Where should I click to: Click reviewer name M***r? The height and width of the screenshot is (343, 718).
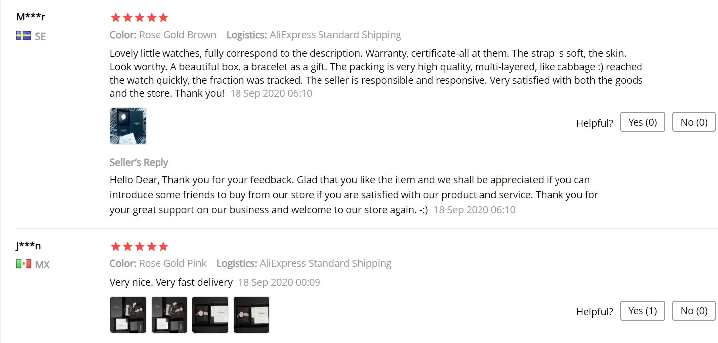31,17
